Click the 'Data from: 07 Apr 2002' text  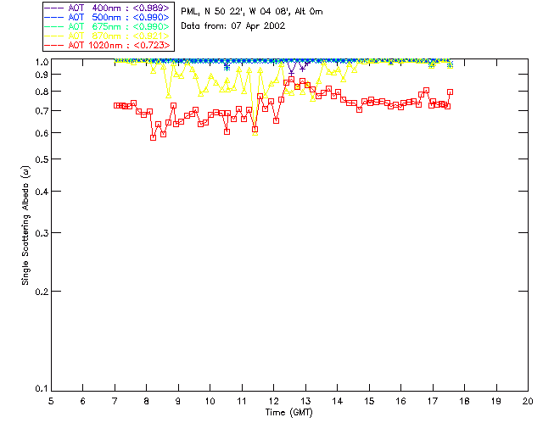pos(233,26)
